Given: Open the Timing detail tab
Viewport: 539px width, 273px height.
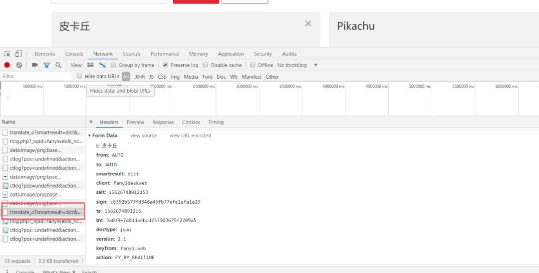Looking at the screenshot, I should click(x=216, y=122).
